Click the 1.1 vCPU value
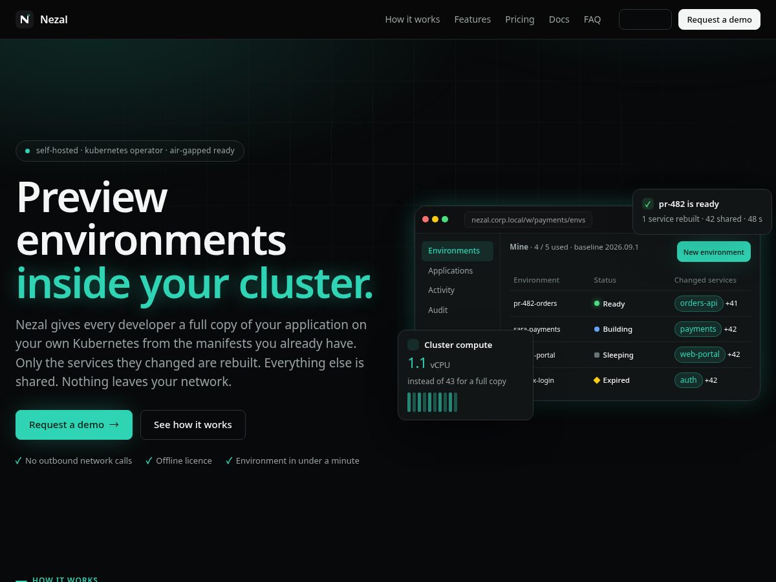The image size is (776, 582). point(429,363)
